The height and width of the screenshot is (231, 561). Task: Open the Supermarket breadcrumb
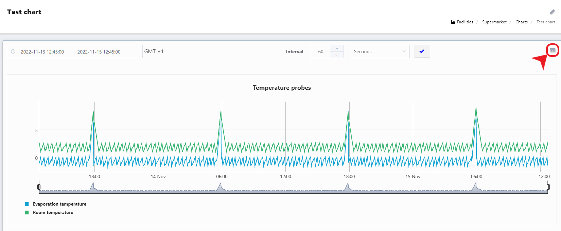click(x=494, y=22)
